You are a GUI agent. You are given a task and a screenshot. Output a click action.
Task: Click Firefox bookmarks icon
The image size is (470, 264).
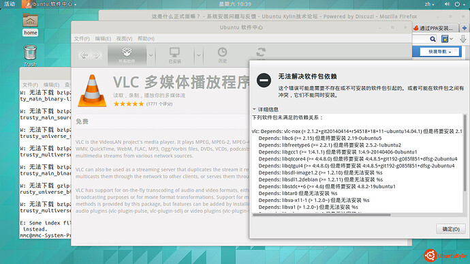tap(445, 39)
